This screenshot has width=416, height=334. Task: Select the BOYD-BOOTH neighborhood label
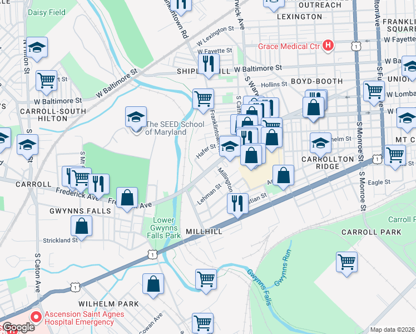(x=317, y=81)
